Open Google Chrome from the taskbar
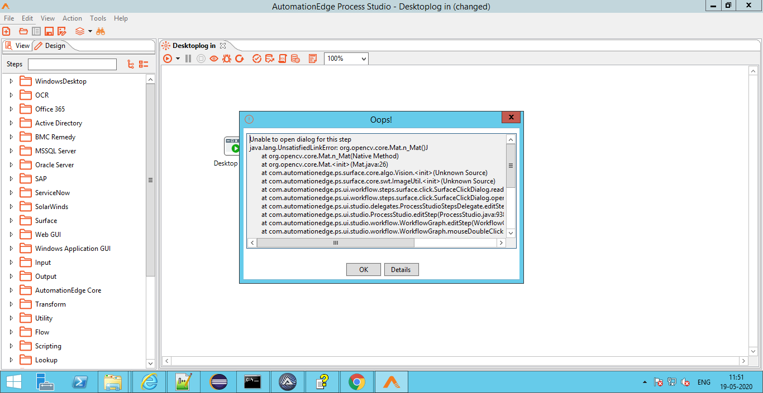 coord(356,382)
